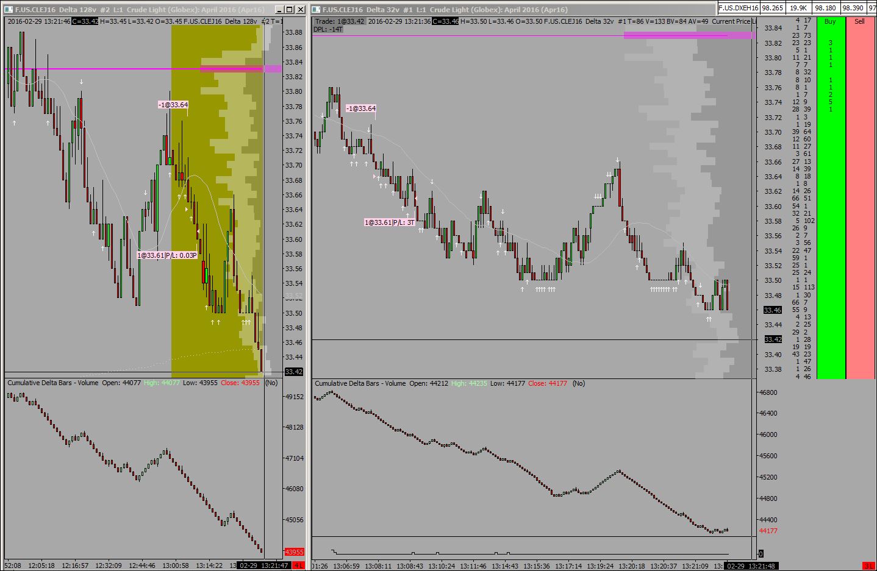Minimize the Delta 128v chart window

coord(279,10)
